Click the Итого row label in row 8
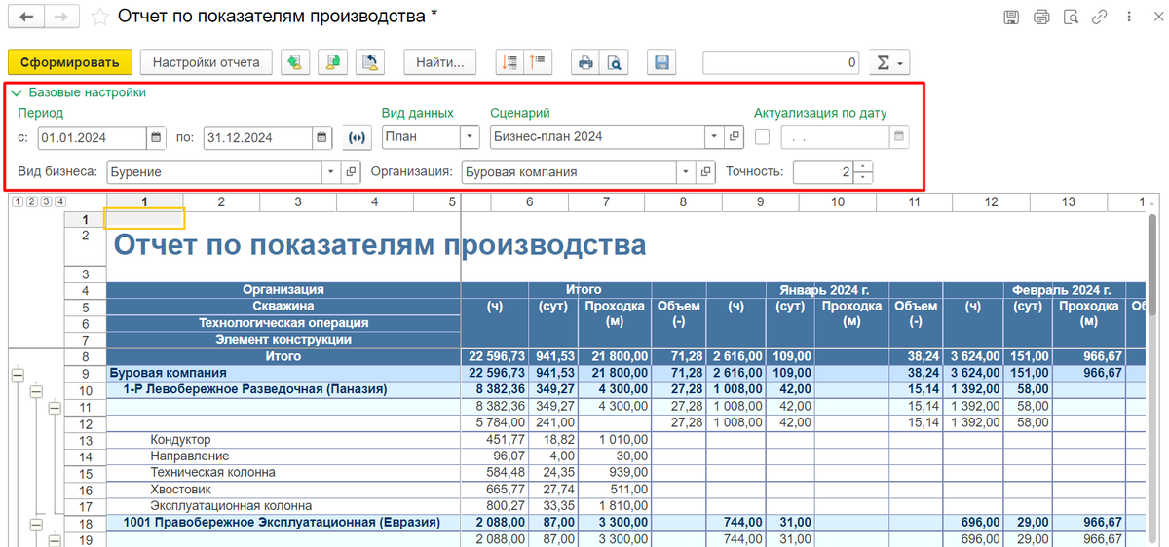This screenshot has height=547, width=1169. point(283,356)
